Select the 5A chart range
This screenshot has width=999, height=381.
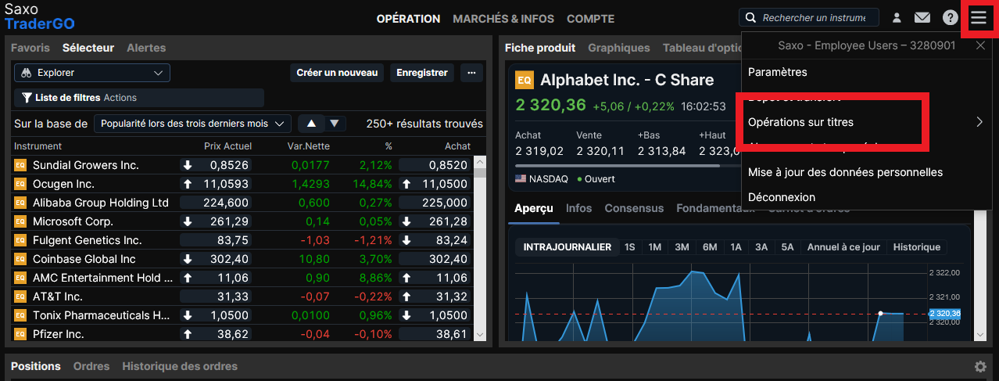click(x=787, y=247)
